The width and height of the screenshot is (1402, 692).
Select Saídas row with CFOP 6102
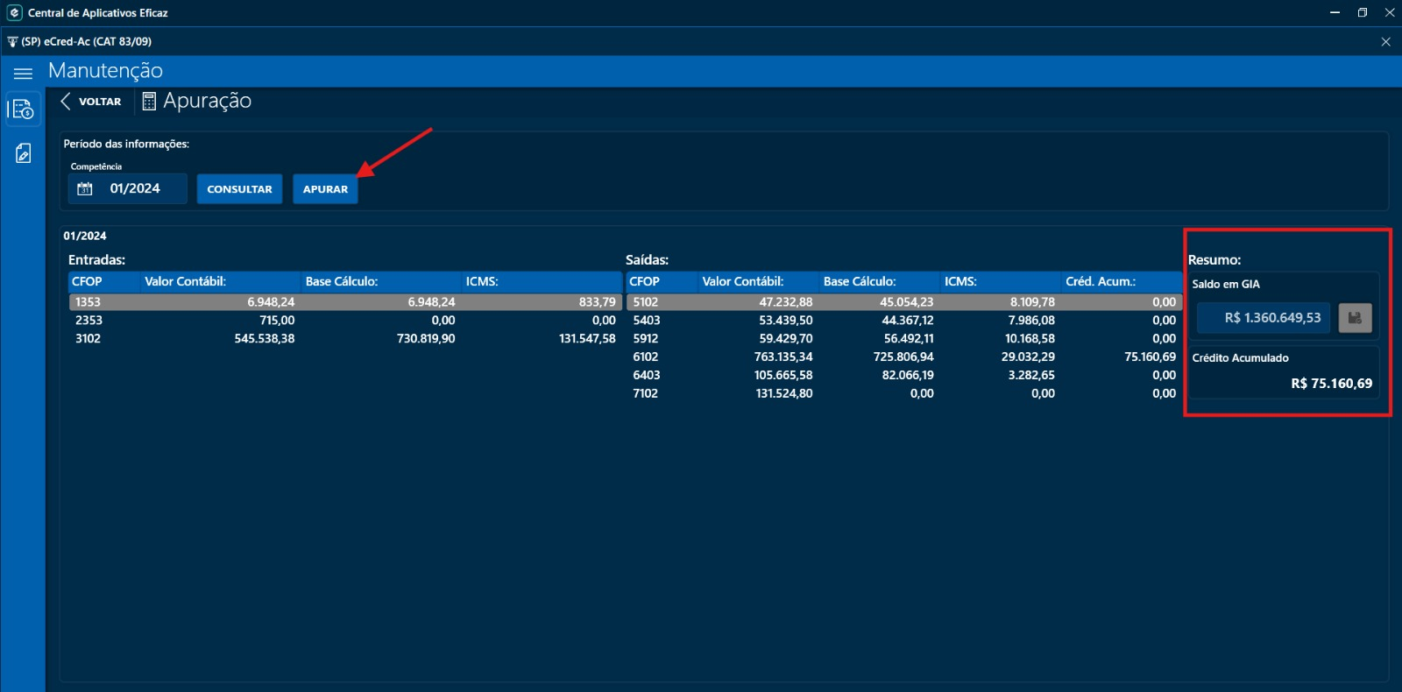point(903,357)
